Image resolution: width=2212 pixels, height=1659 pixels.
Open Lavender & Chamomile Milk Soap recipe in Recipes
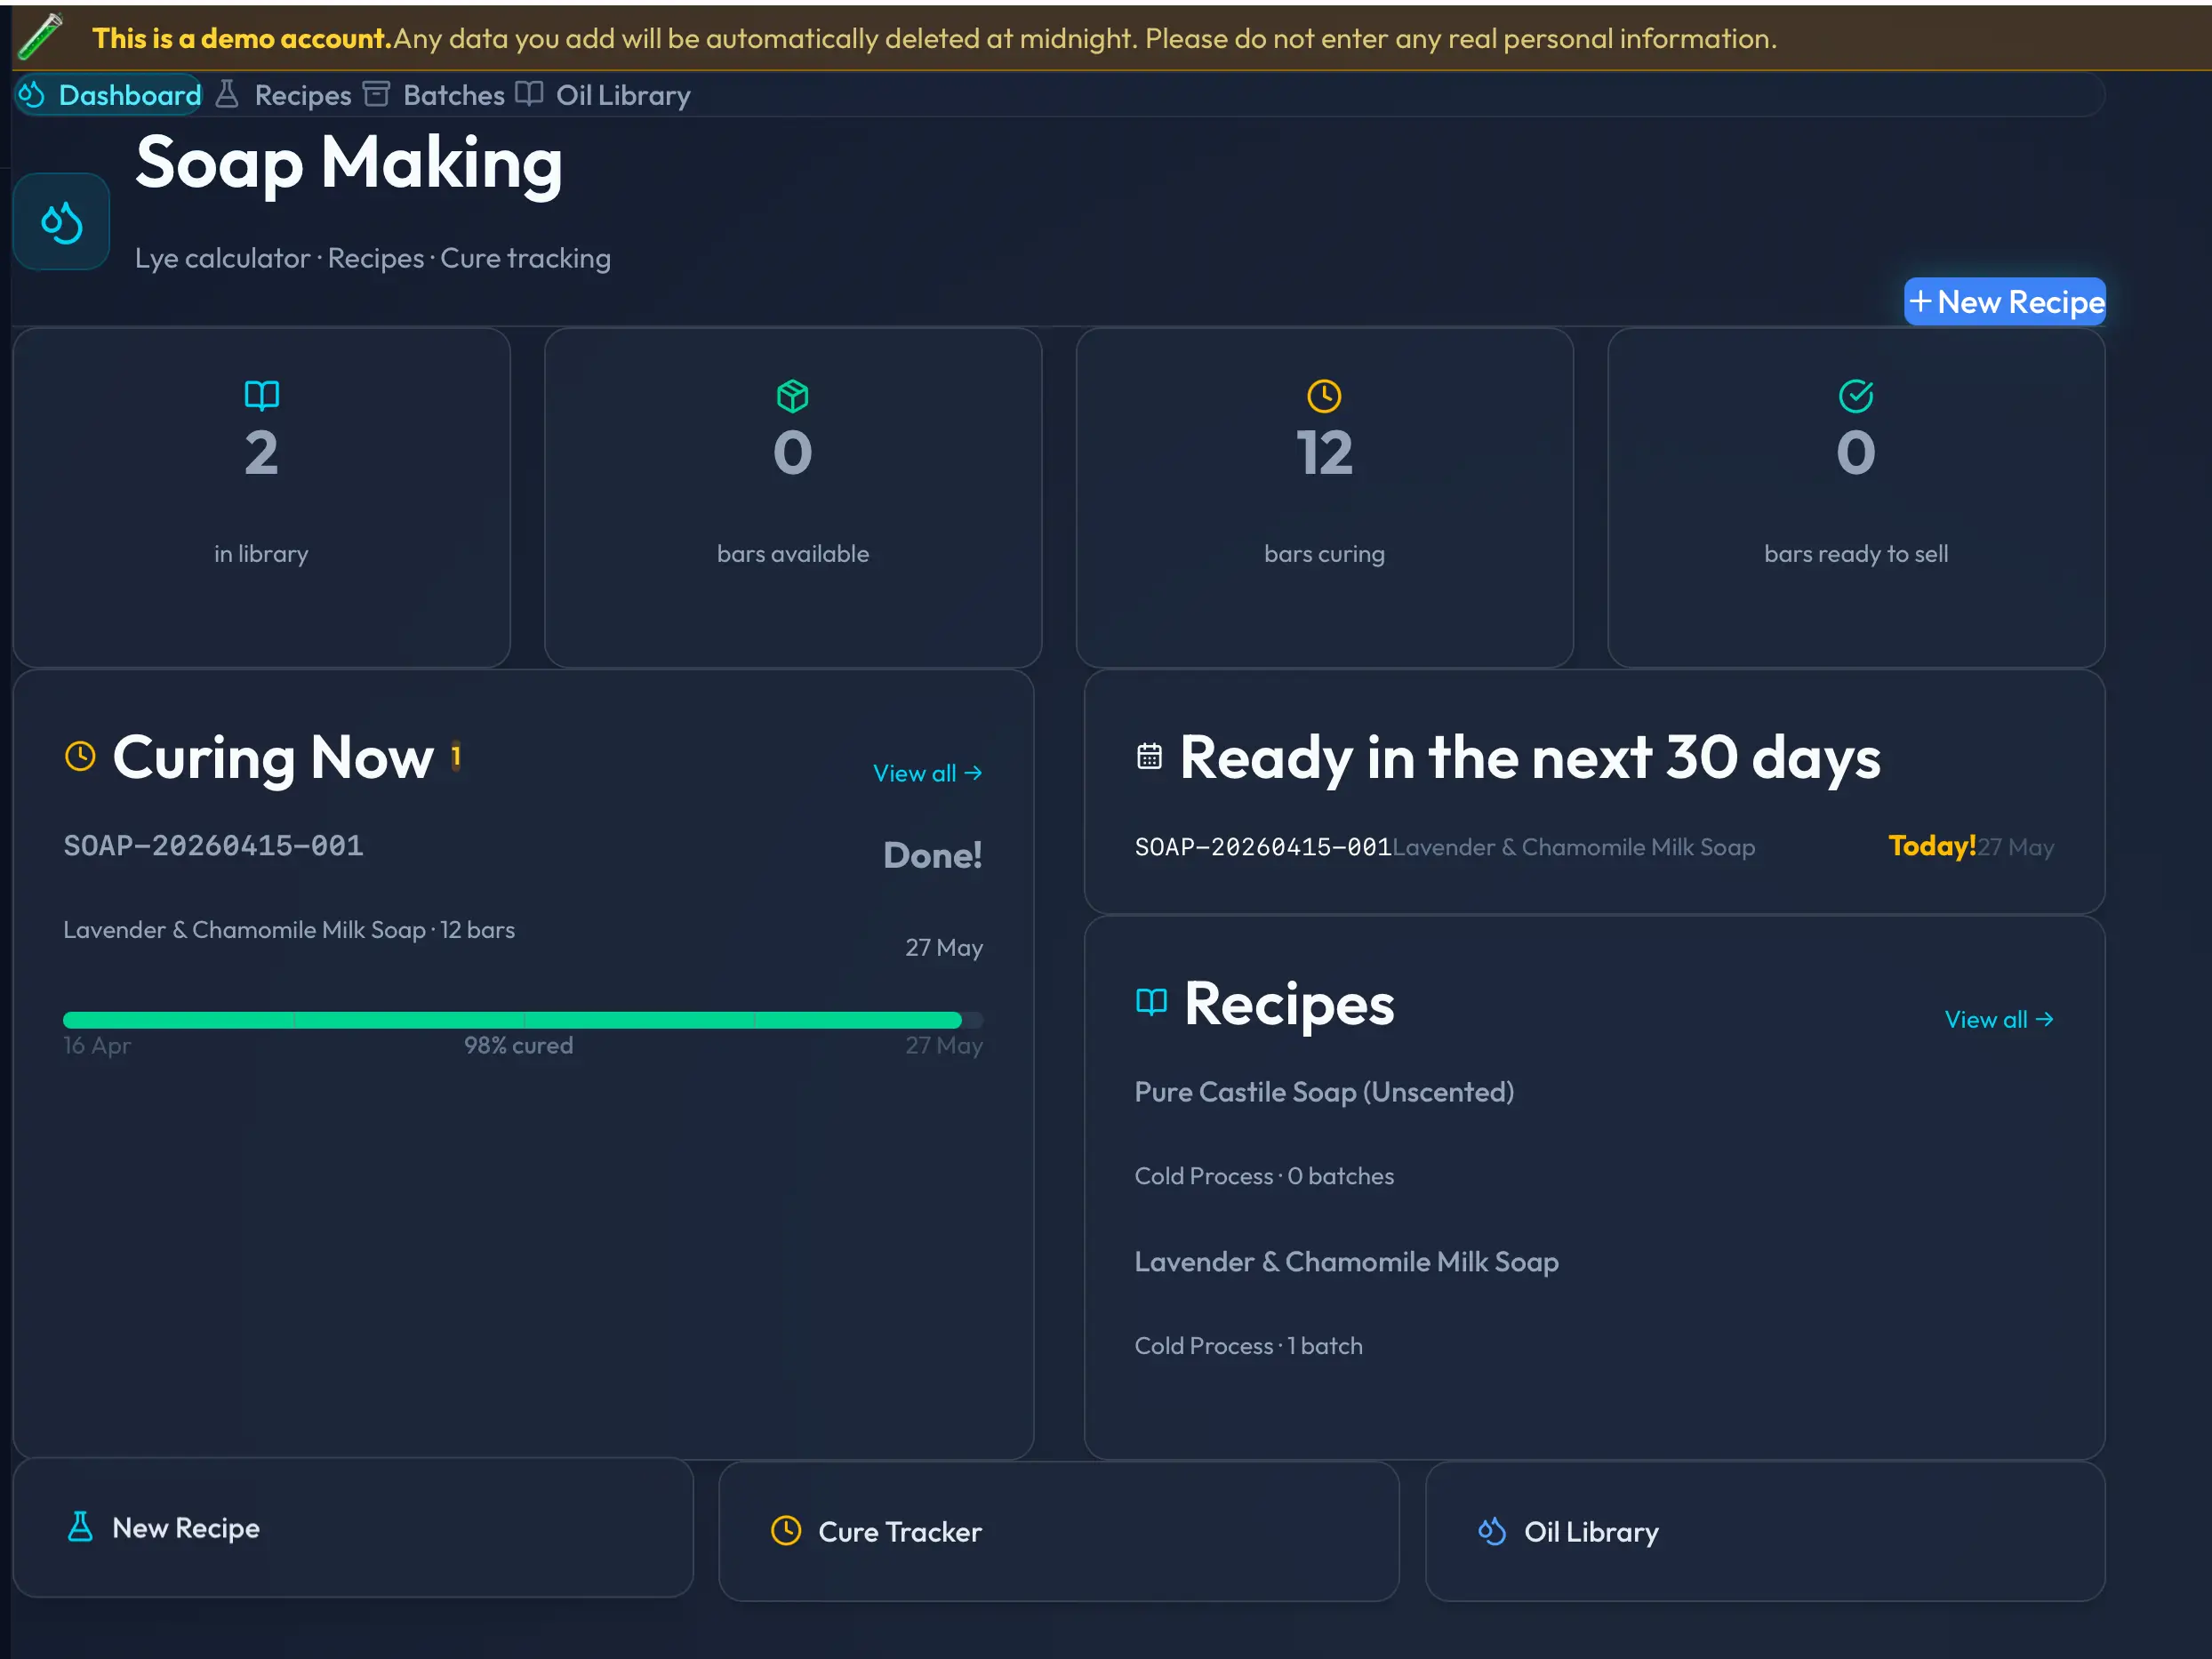(1346, 1262)
